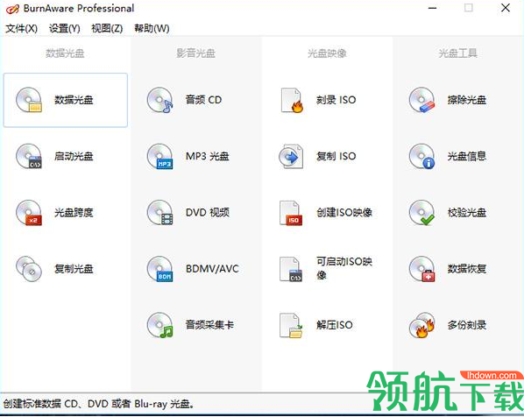Viewport: 524px width, 417px height.
Task: Click the 光盘信息 label text
Action: click(x=467, y=156)
